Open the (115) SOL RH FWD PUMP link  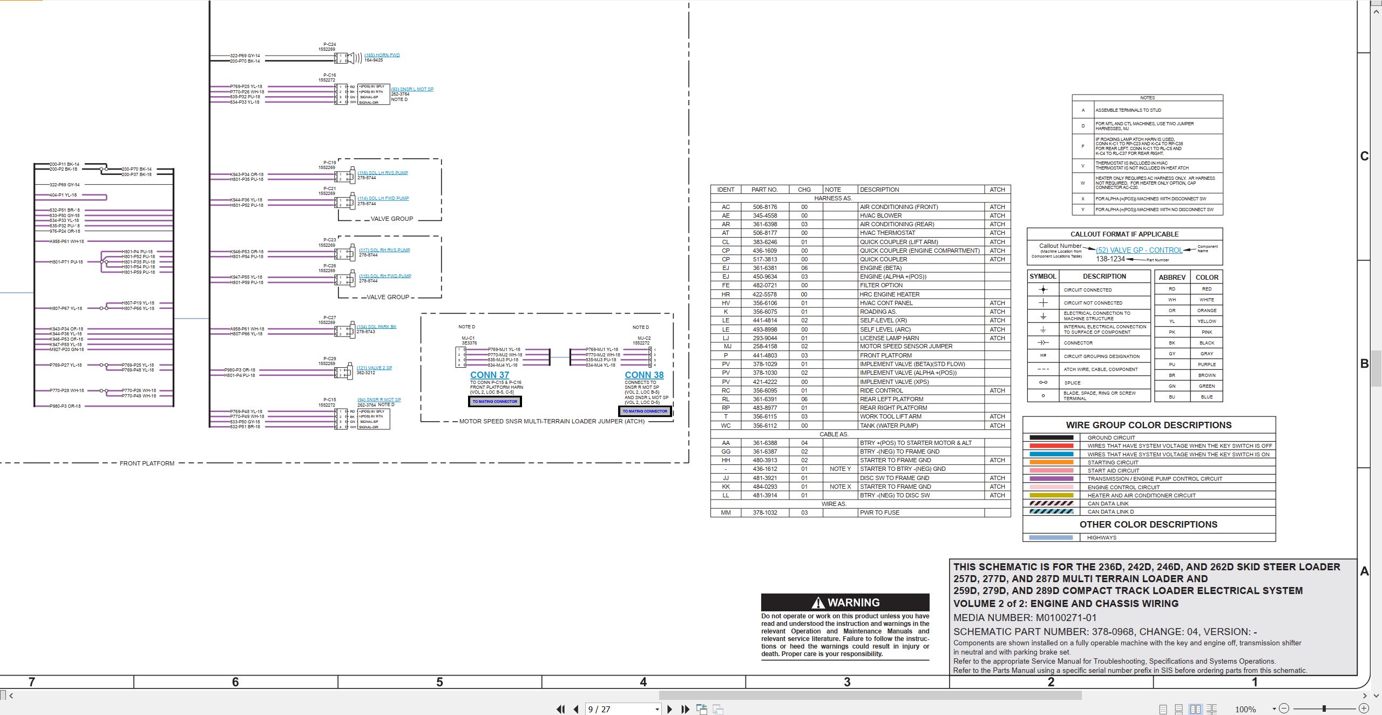coord(385,276)
